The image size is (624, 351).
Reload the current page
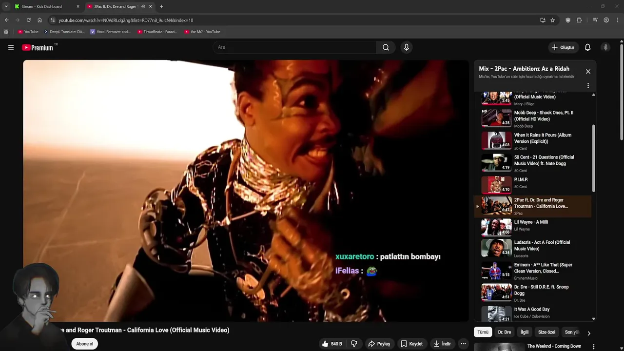point(28,20)
